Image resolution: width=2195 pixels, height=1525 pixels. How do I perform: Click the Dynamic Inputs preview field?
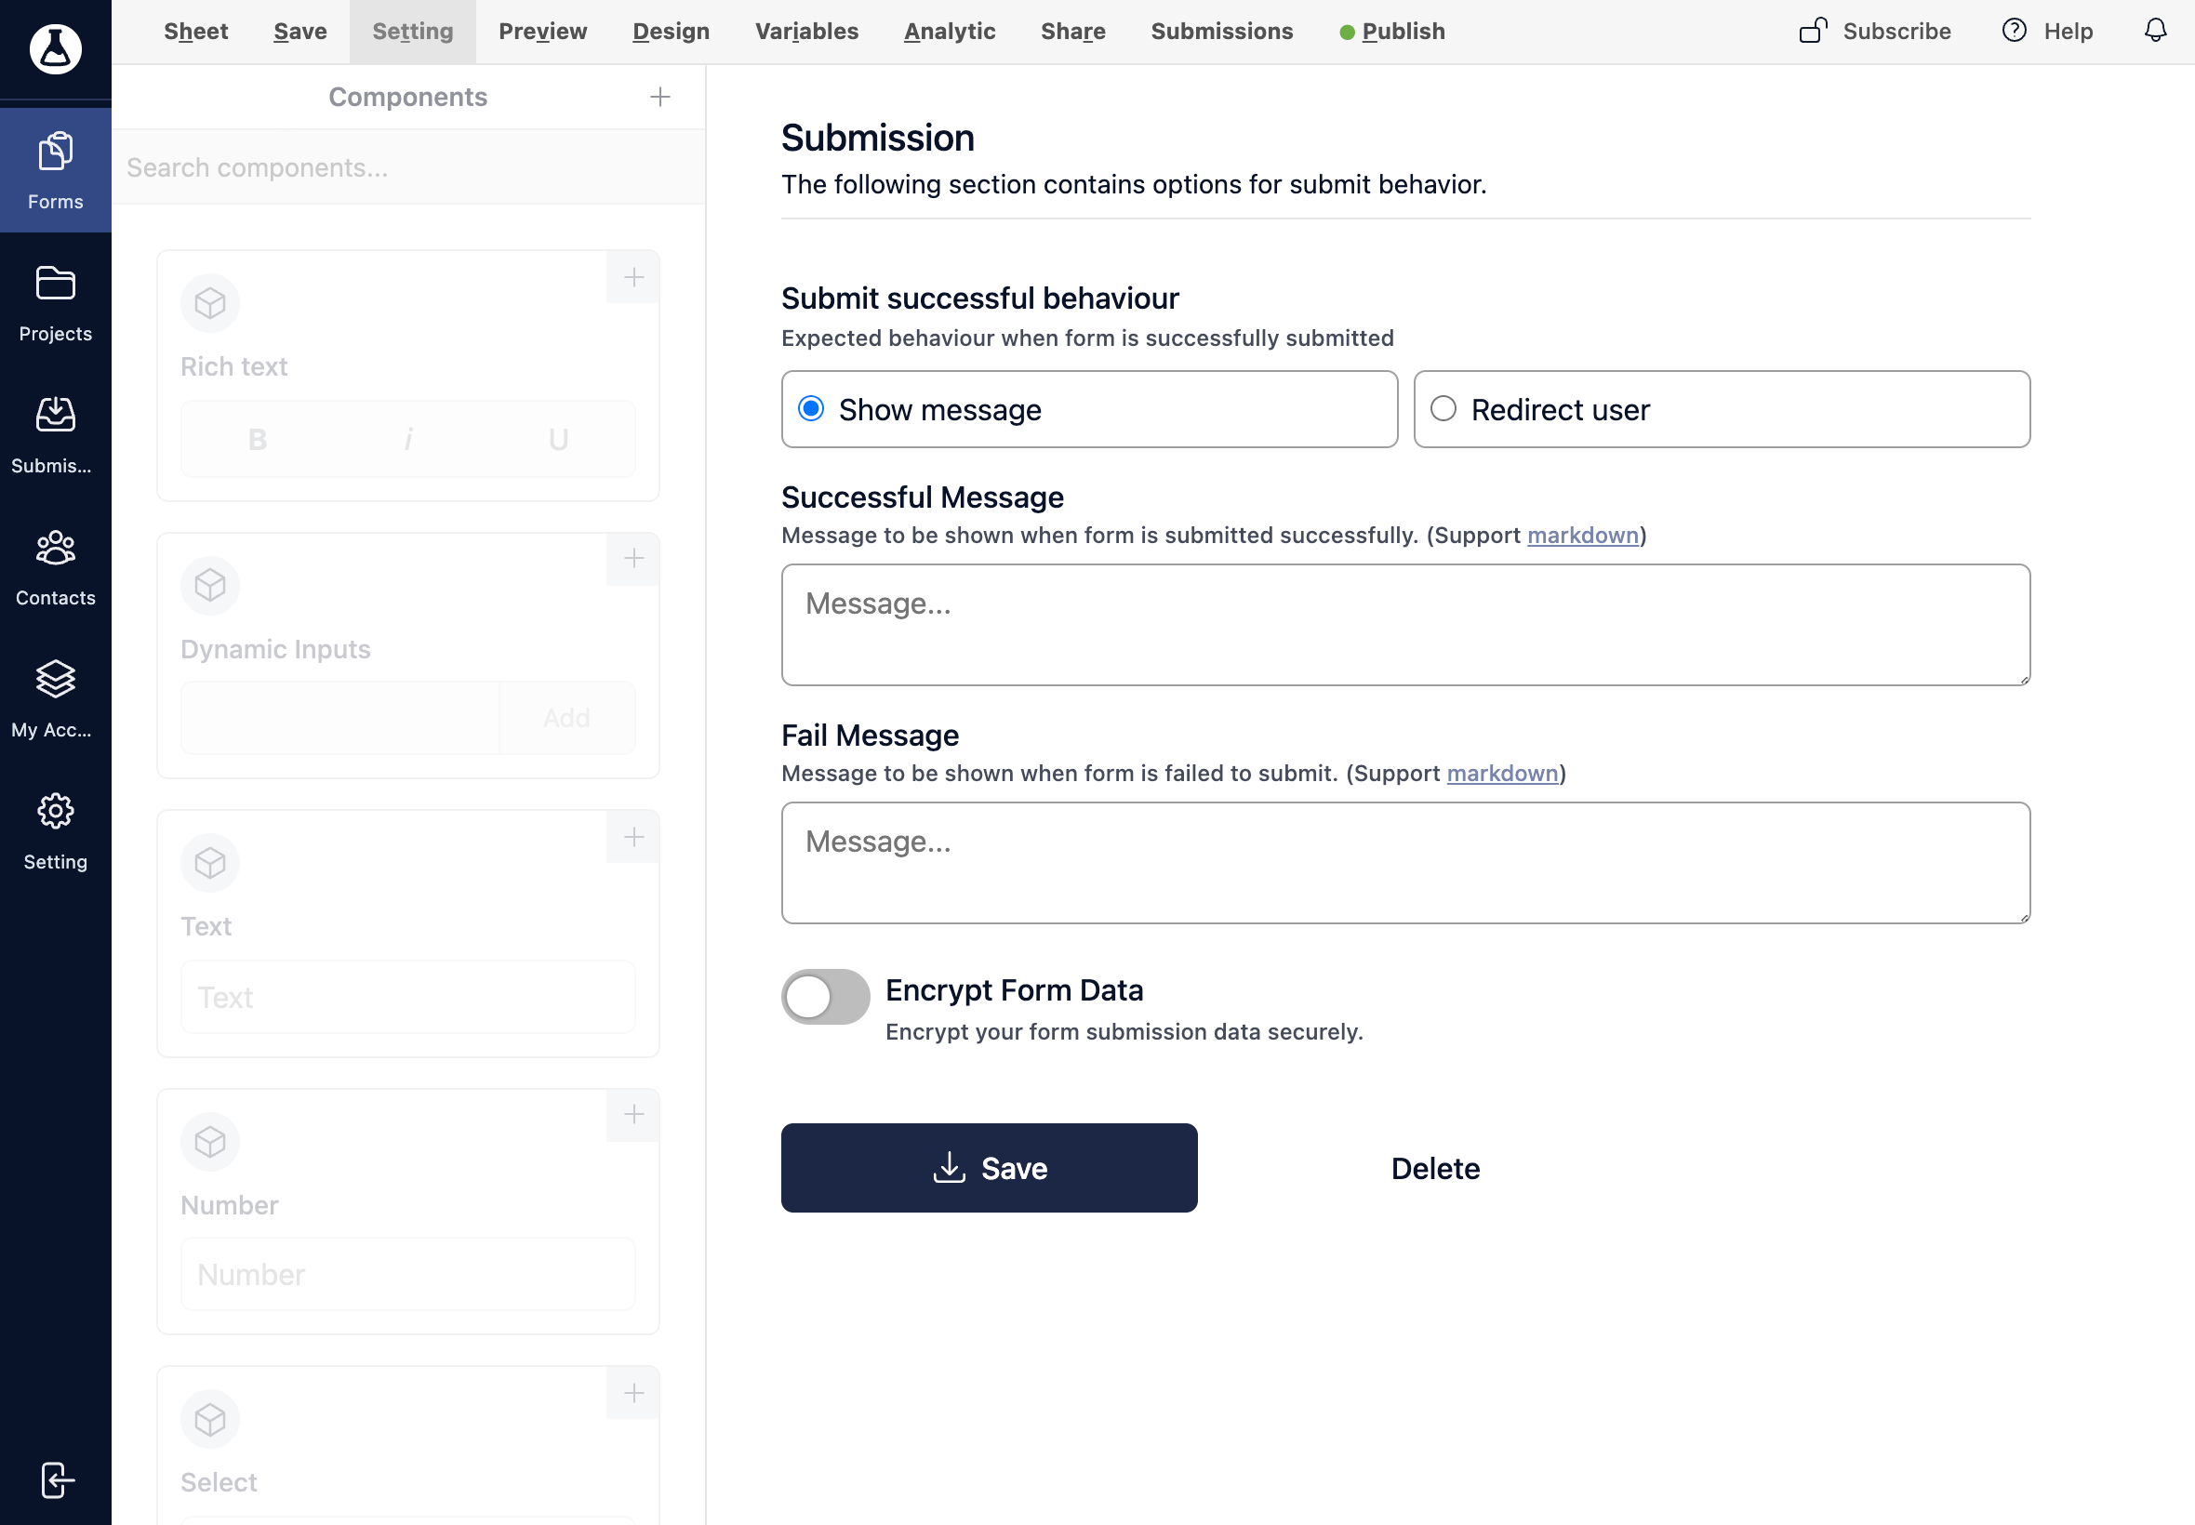[340, 718]
